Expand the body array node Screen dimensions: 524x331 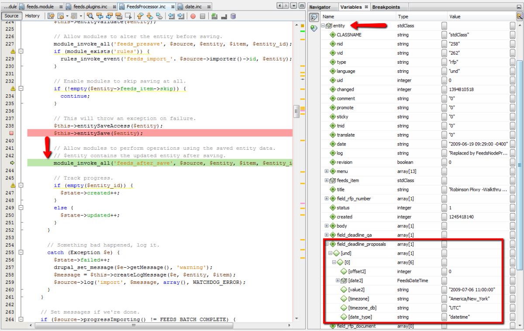tap(327, 226)
